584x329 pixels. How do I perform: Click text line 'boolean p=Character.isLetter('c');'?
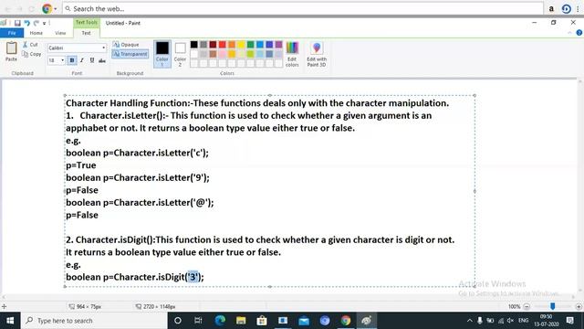point(138,153)
